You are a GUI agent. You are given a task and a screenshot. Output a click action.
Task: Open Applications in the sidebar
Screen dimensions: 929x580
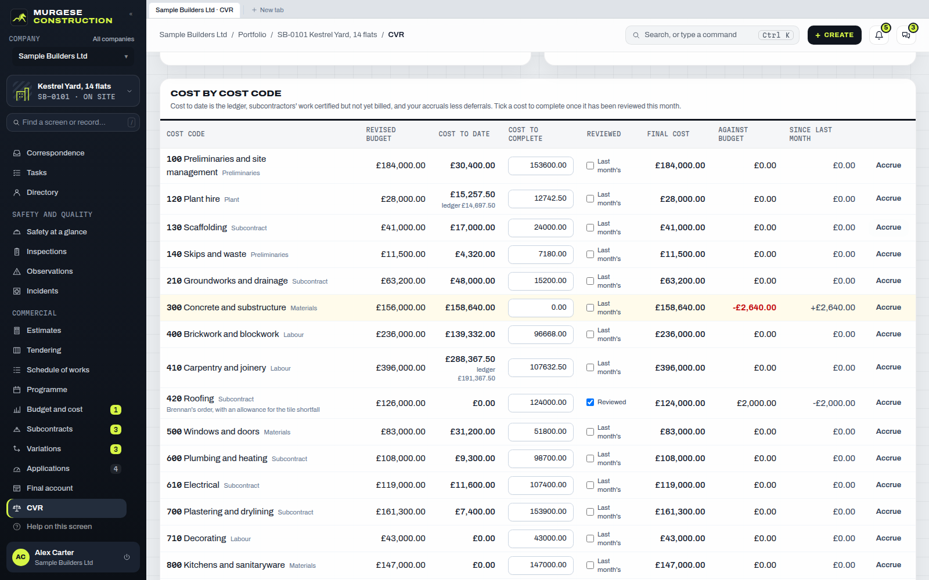pos(67,469)
